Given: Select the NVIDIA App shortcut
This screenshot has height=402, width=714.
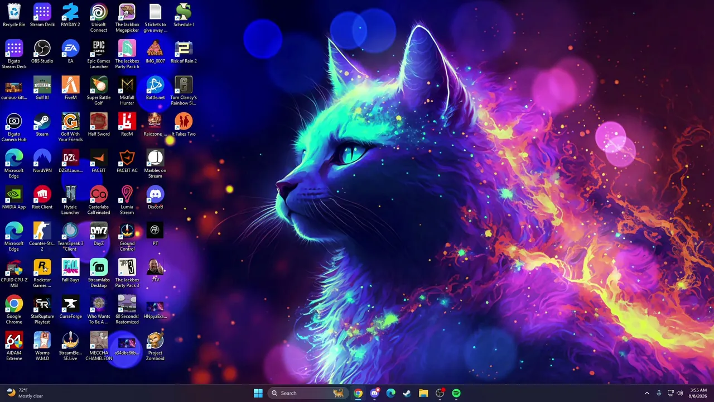Looking at the screenshot, I should [x=14, y=198].
